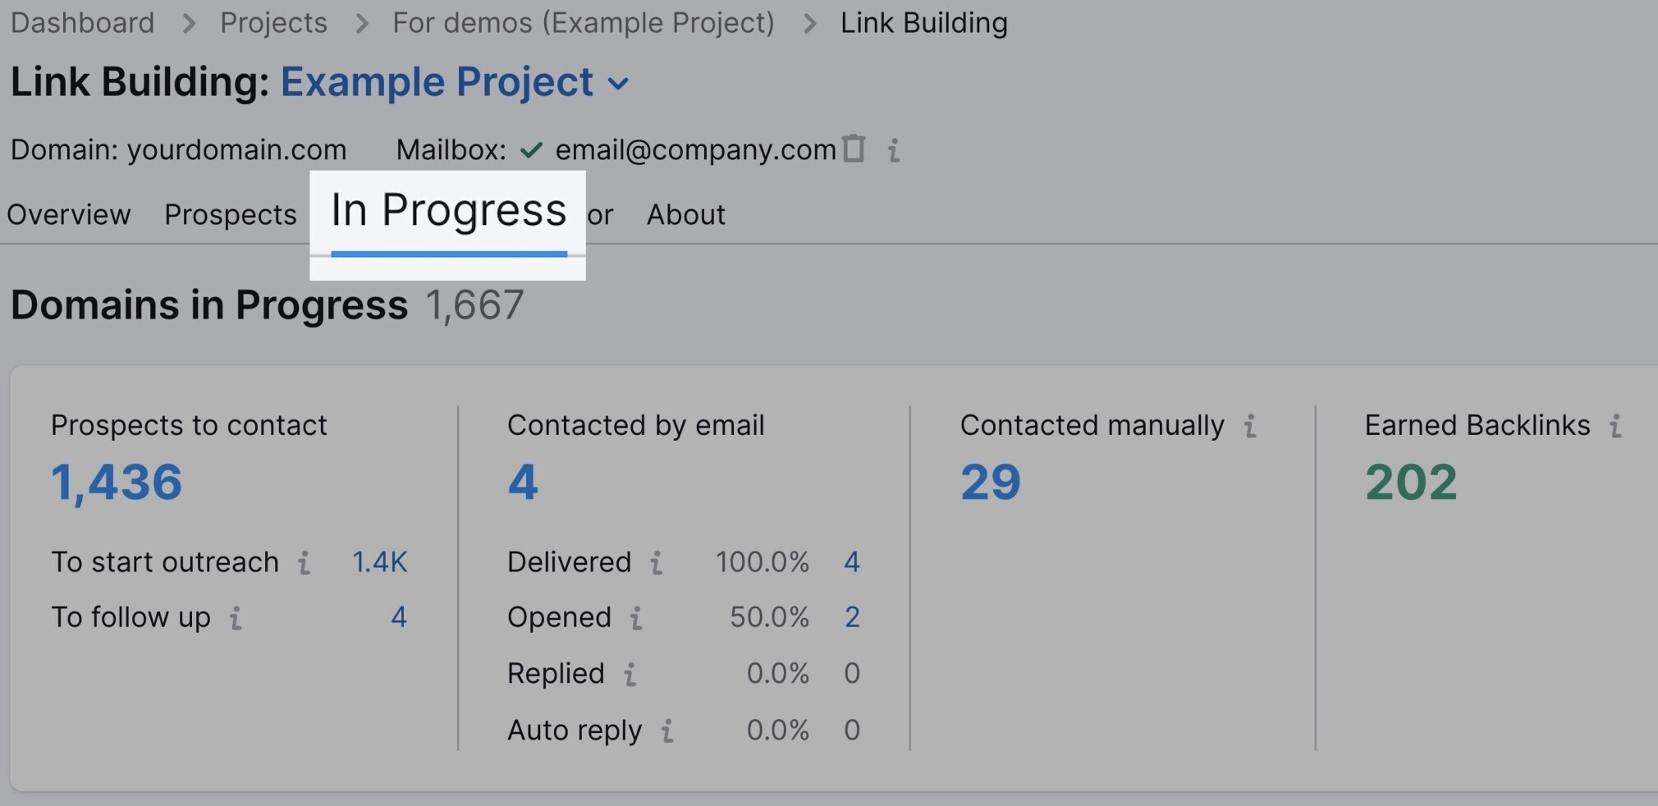Go to Dashboard in the breadcrumb
Image resolution: width=1658 pixels, height=806 pixels.
(82, 23)
